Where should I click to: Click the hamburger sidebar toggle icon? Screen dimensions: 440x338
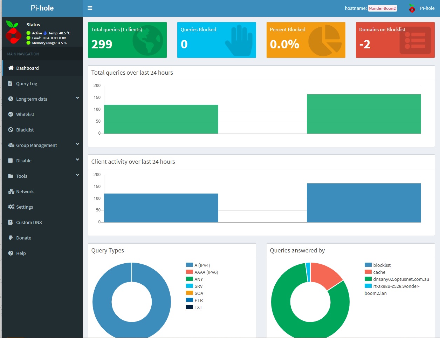[x=90, y=8]
